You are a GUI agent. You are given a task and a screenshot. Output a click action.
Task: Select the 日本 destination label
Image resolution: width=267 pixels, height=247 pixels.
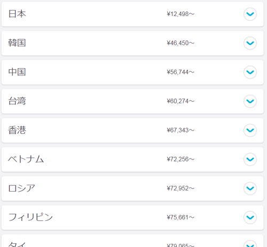pyautogui.click(x=17, y=14)
